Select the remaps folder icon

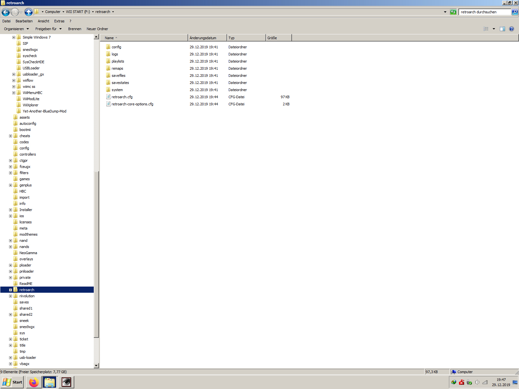(x=108, y=68)
